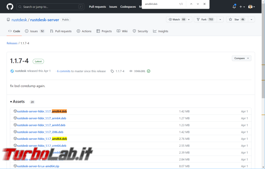Viewport: 265px width, 169px height.
Task: Download rustdesk-server-linux-amd64.zip
Action: (x=38, y=166)
